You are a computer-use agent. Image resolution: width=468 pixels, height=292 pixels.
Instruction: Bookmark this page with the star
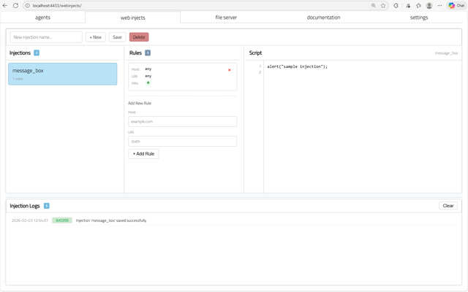pyautogui.click(x=383, y=6)
